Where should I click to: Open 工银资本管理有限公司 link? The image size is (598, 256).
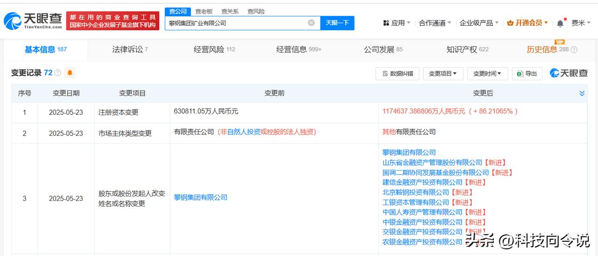click(415, 202)
